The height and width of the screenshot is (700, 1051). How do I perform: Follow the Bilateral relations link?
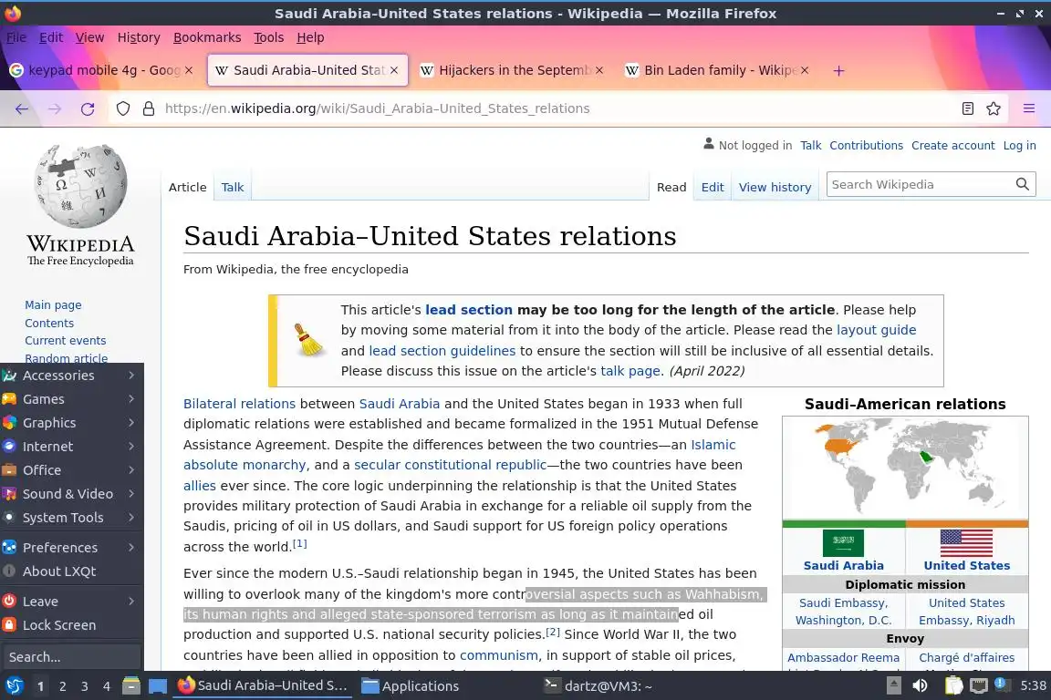[239, 404]
